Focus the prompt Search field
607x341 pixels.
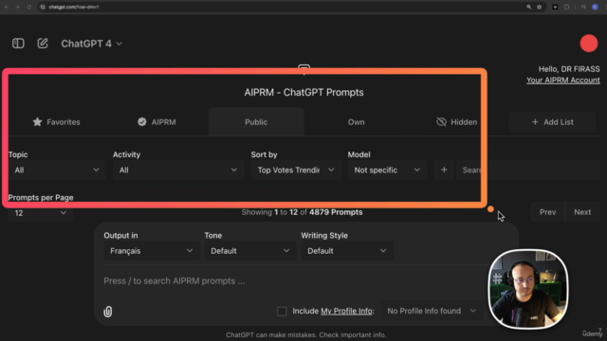tap(528, 170)
